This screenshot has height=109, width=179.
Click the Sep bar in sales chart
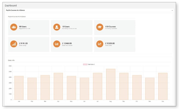[124, 86]
